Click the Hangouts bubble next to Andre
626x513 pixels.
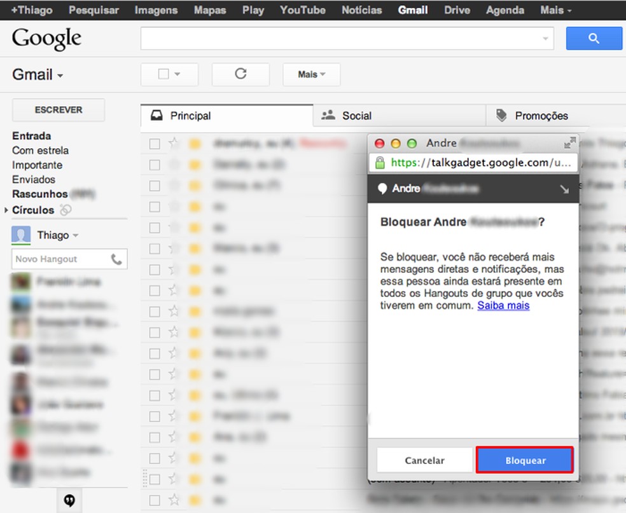click(x=382, y=188)
